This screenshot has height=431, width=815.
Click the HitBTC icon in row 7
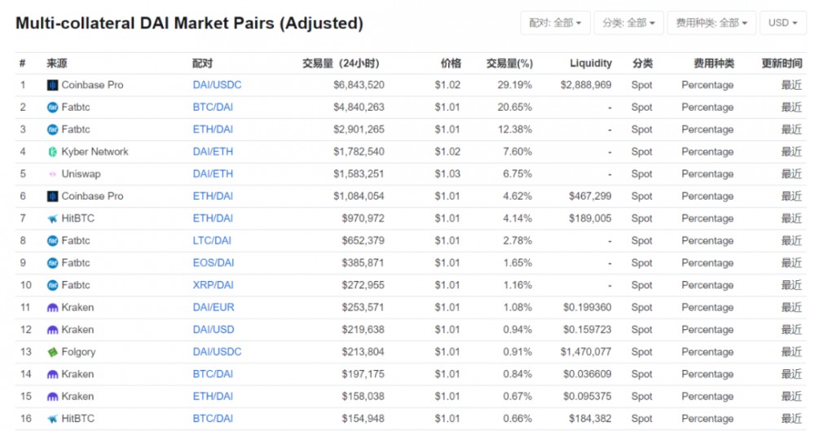click(53, 218)
